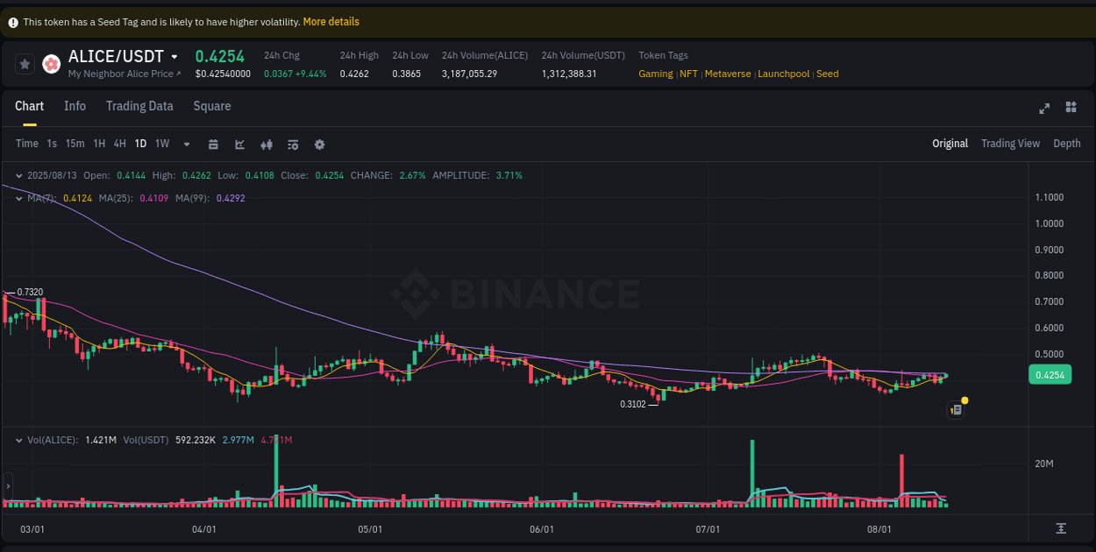Open the extra timeframe intervals dropdown

click(x=186, y=144)
